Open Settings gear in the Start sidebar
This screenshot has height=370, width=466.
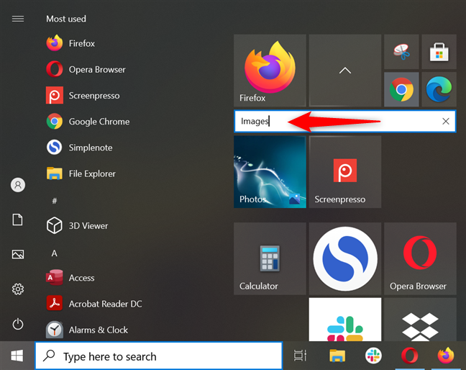pyautogui.click(x=18, y=289)
